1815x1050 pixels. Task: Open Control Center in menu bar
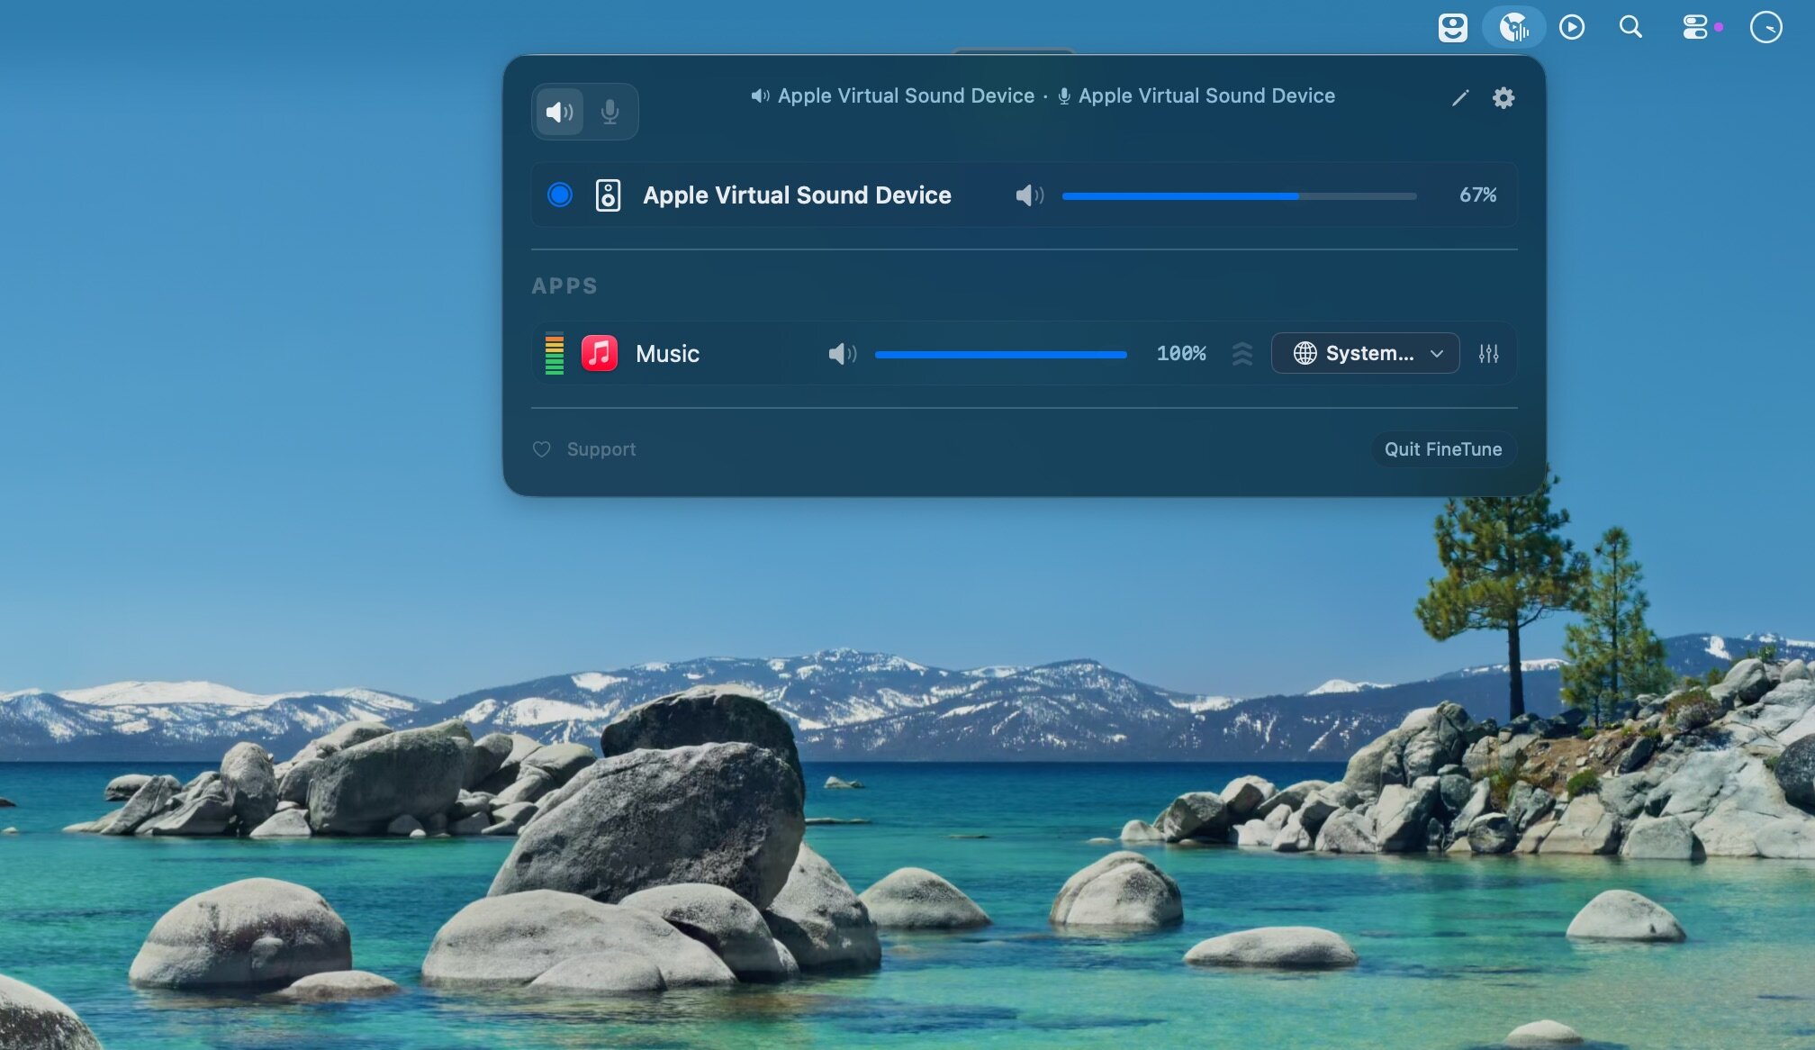tap(1695, 27)
